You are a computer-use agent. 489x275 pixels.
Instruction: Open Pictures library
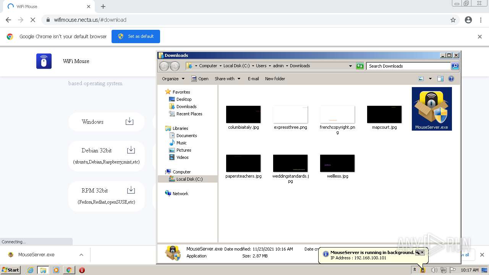184,150
